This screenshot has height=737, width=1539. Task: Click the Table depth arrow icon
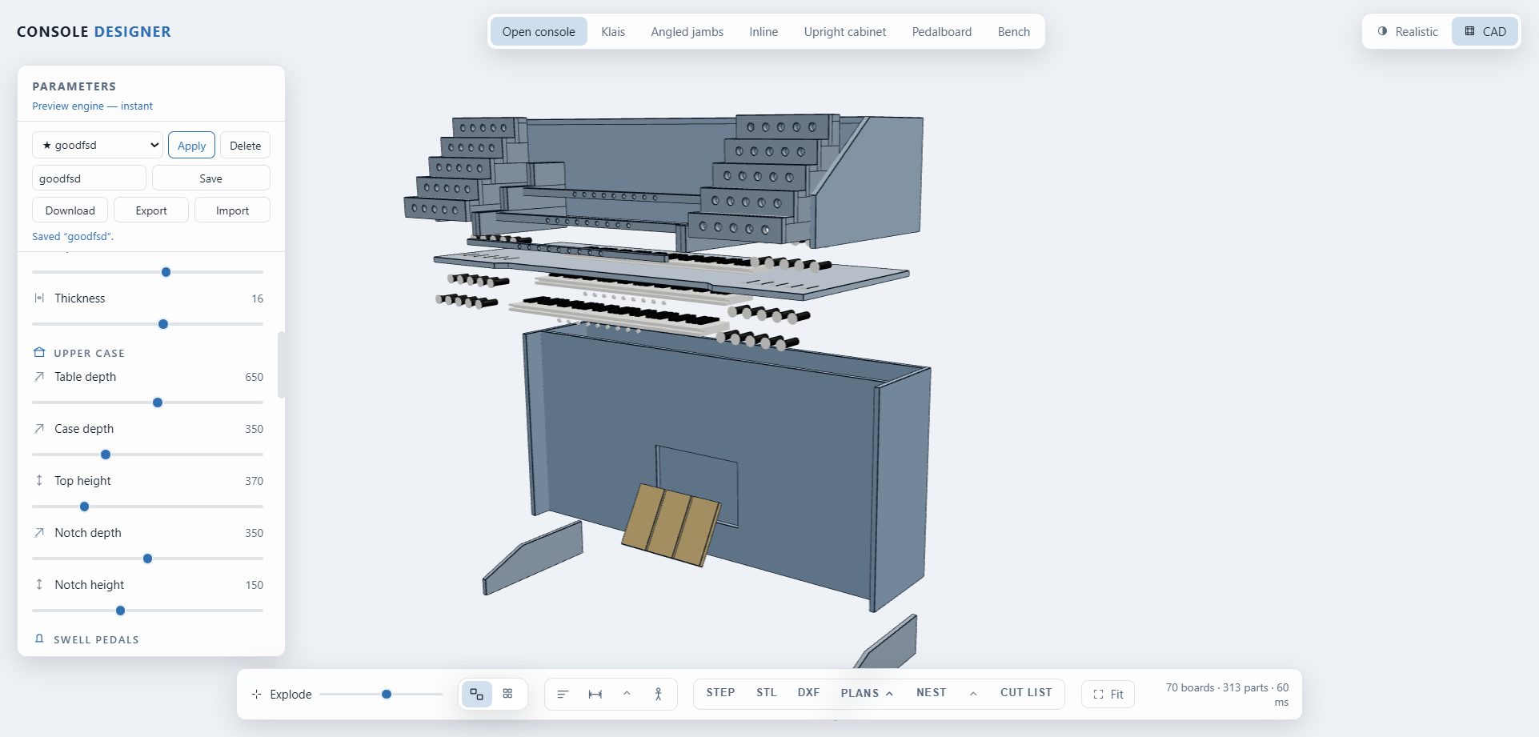click(x=39, y=376)
